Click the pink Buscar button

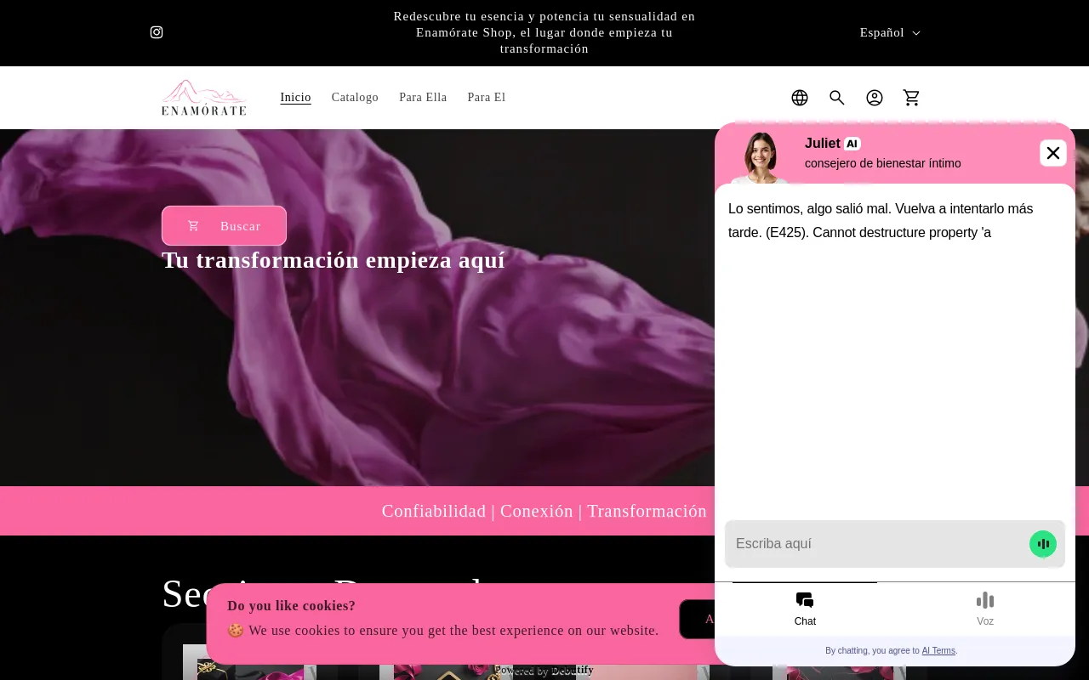tap(224, 226)
